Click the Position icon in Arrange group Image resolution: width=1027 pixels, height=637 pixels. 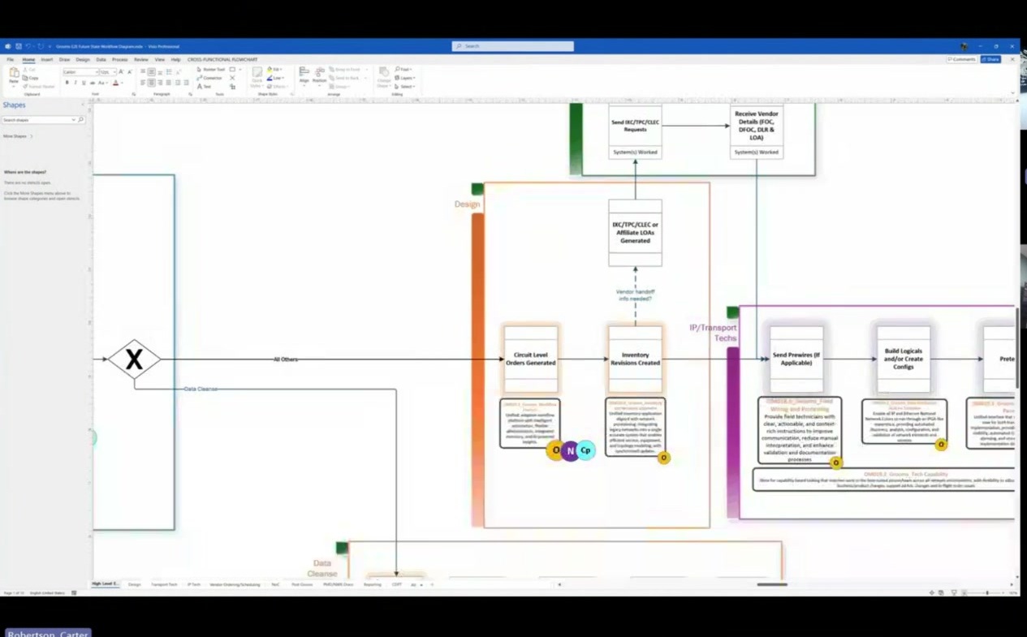(x=320, y=75)
